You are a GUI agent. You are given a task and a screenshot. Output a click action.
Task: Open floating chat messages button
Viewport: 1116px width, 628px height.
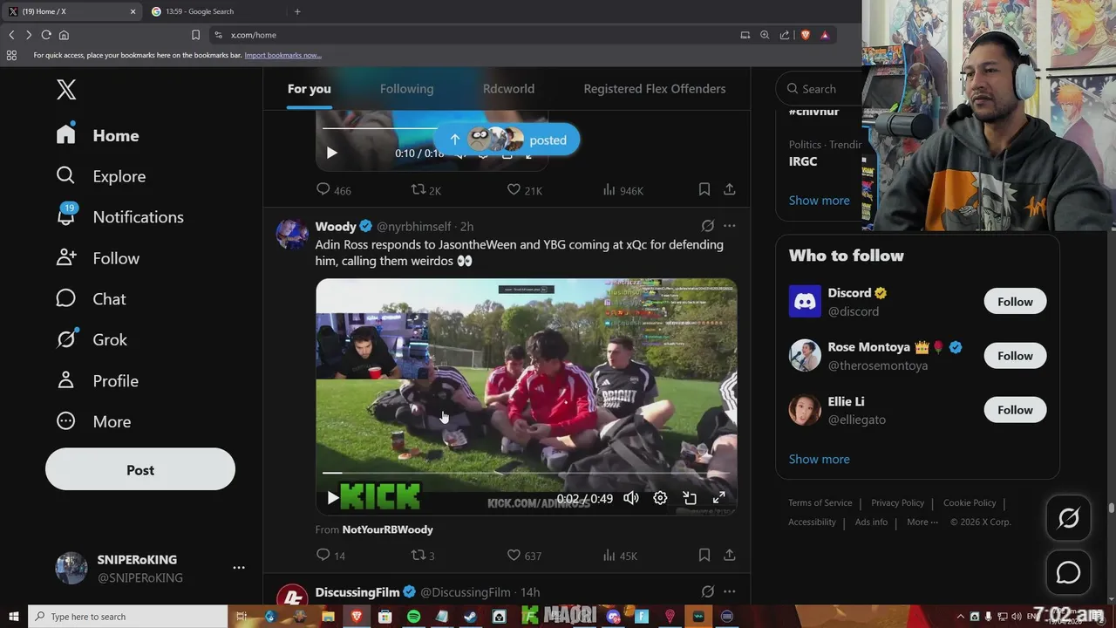pyautogui.click(x=1068, y=572)
